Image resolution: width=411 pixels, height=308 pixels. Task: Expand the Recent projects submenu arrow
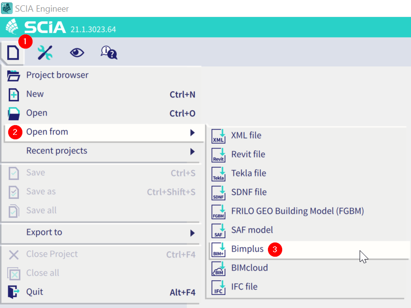[x=192, y=151]
